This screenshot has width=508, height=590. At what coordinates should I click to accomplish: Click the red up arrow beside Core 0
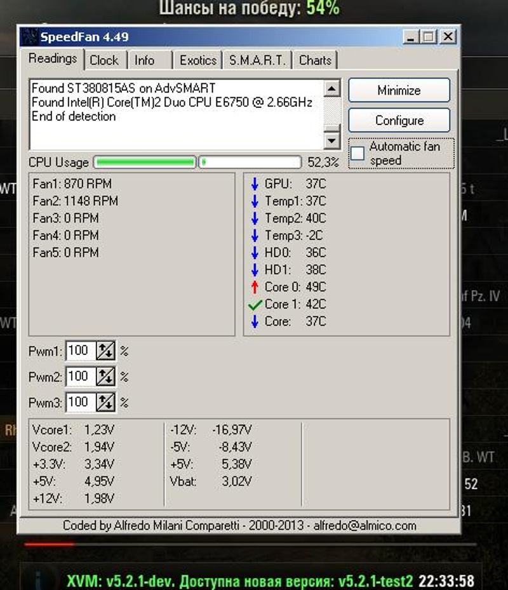pos(255,287)
